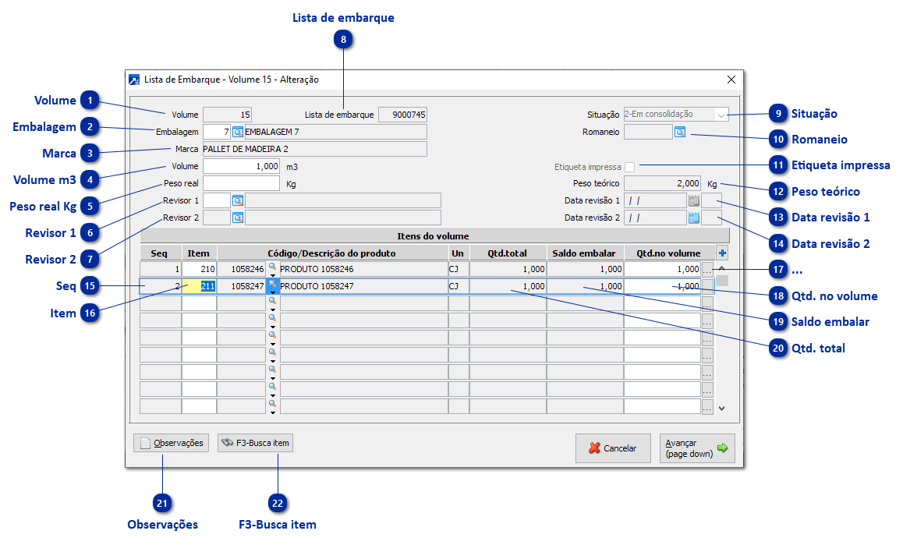Click PRODUTO 1058247 description cell
The height and width of the screenshot is (545, 903).
[363, 286]
